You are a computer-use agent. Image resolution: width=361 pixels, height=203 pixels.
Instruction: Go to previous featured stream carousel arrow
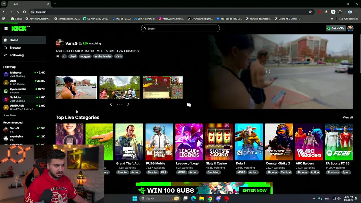pyautogui.click(x=111, y=104)
